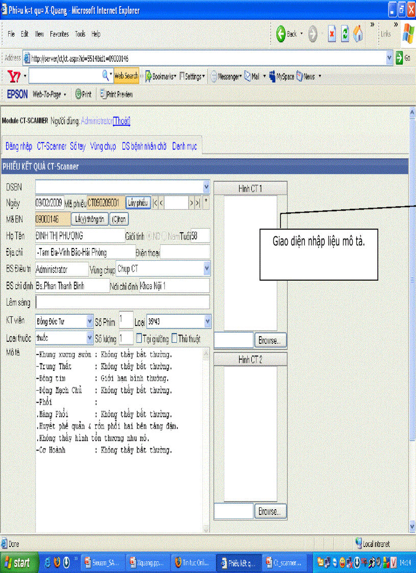Click the News icon on Yahoo toolbar
Viewport: 416px width, 573px height.
click(298, 75)
